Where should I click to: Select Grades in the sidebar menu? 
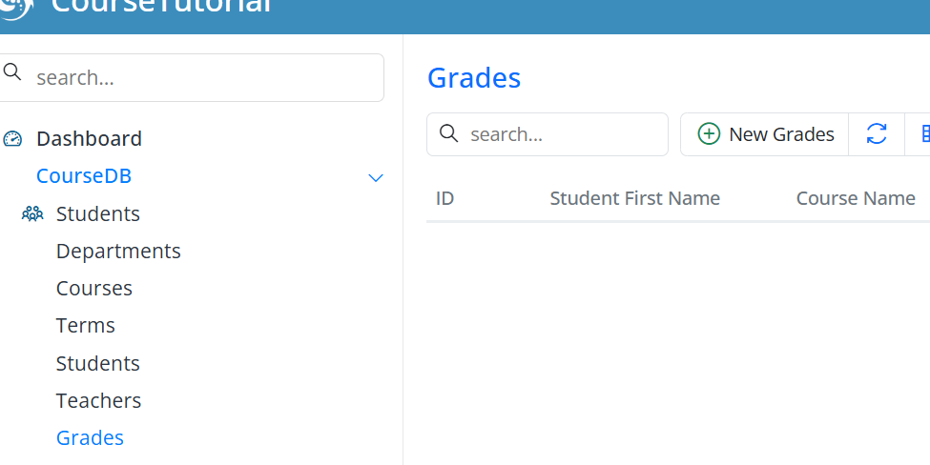(91, 438)
